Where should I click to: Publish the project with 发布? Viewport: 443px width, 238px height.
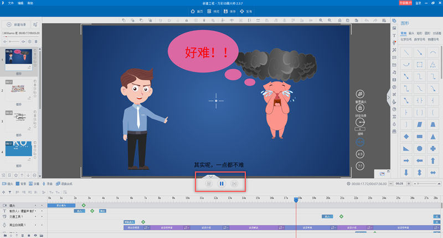pos(246,11)
